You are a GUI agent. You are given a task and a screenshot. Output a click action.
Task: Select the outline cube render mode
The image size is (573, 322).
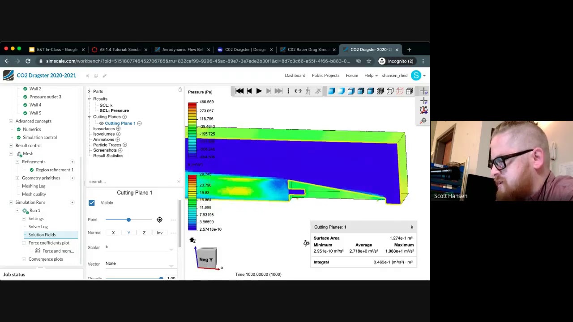(x=390, y=91)
